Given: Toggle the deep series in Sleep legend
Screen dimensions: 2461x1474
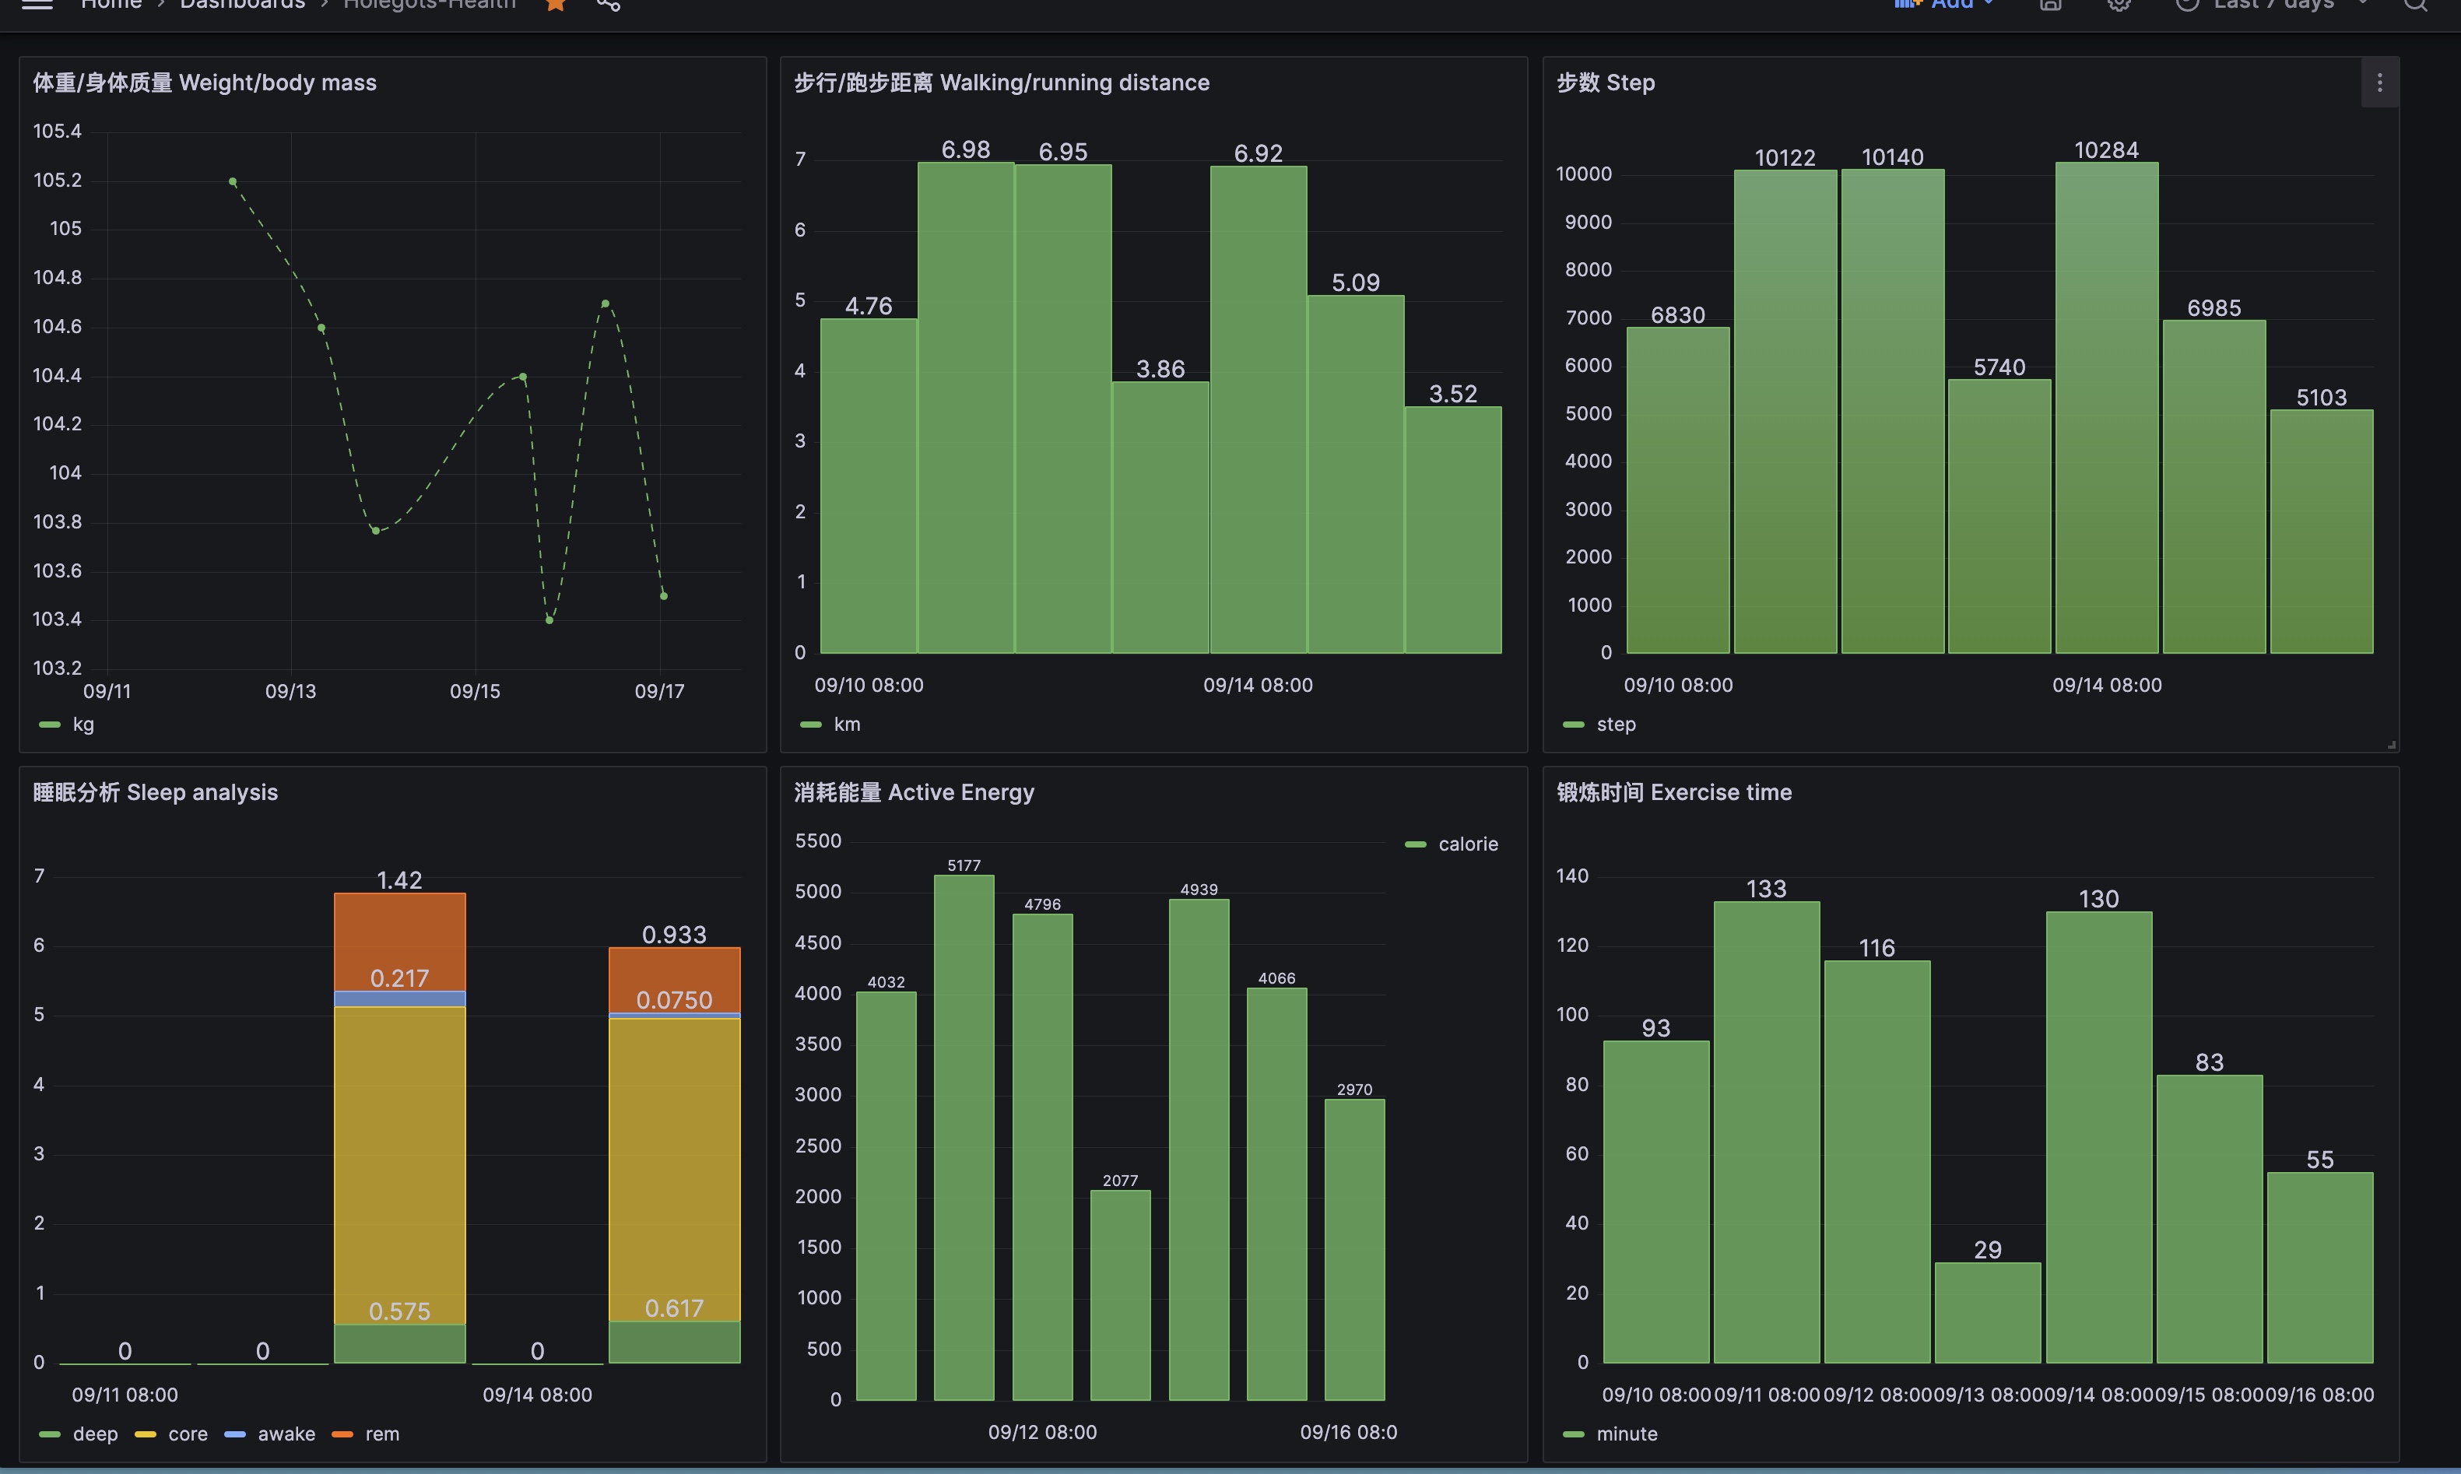Looking at the screenshot, I should coord(95,1434).
